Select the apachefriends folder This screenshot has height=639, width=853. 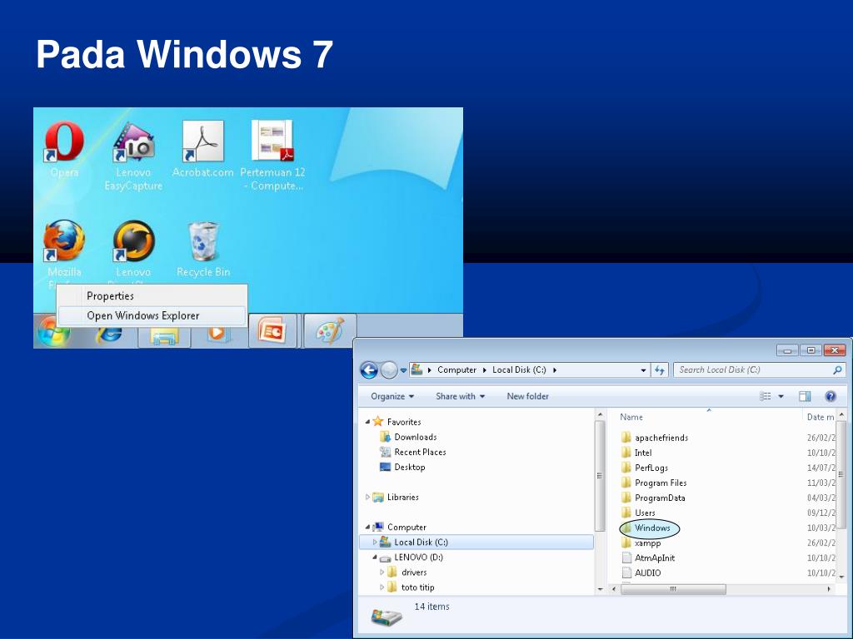661,438
